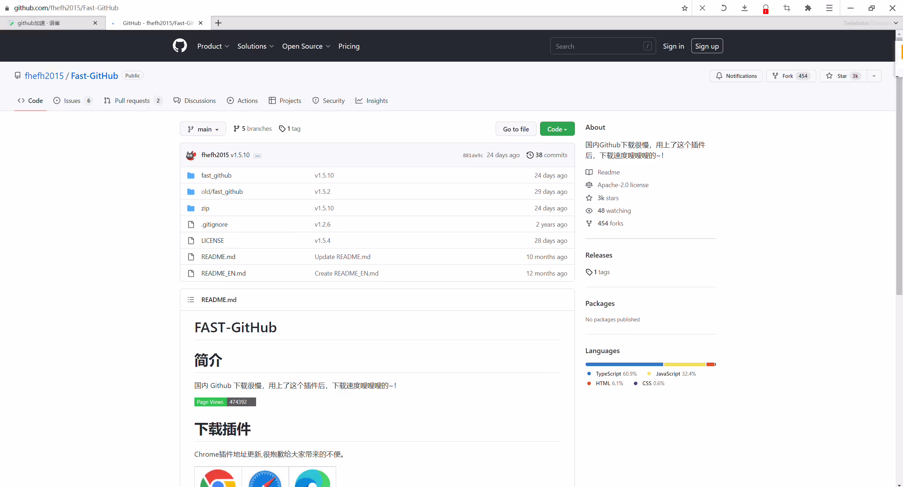
Task: Expand commit message ellipsis for v1.5.10
Action: 257,155
